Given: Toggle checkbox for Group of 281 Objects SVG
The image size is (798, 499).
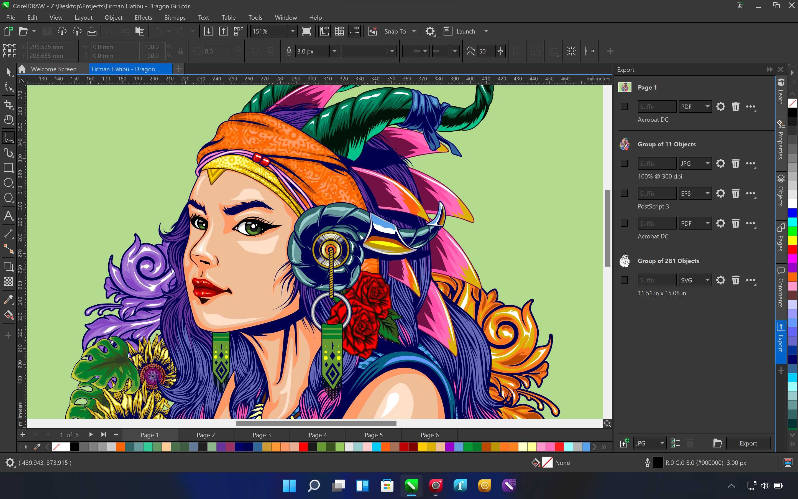Looking at the screenshot, I should (625, 280).
